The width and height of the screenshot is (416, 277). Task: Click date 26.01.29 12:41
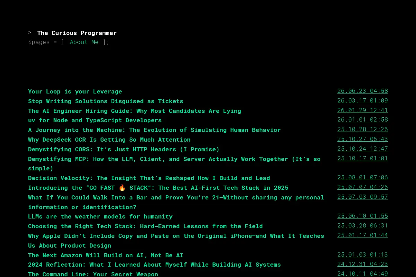[363, 110]
